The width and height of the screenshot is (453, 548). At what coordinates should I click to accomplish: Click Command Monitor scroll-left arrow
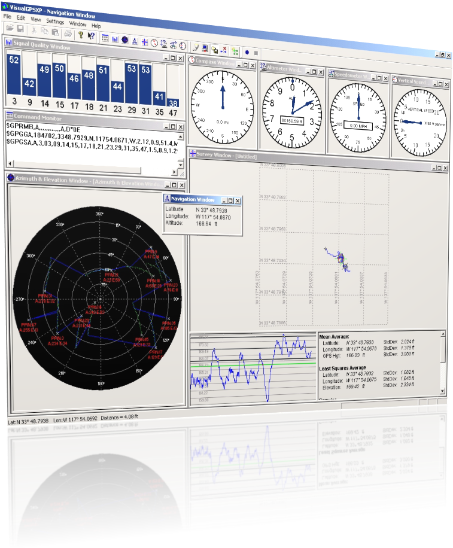(x=10, y=163)
